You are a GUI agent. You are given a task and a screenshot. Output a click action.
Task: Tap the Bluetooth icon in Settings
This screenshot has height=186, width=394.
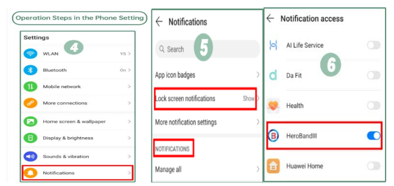(30, 70)
